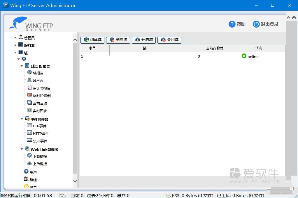
Task: Click the tree panel scroll-down arrow
Action: tap(75, 181)
